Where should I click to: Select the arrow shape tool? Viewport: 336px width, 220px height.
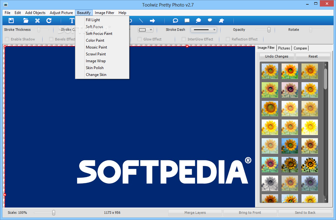[152, 21]
